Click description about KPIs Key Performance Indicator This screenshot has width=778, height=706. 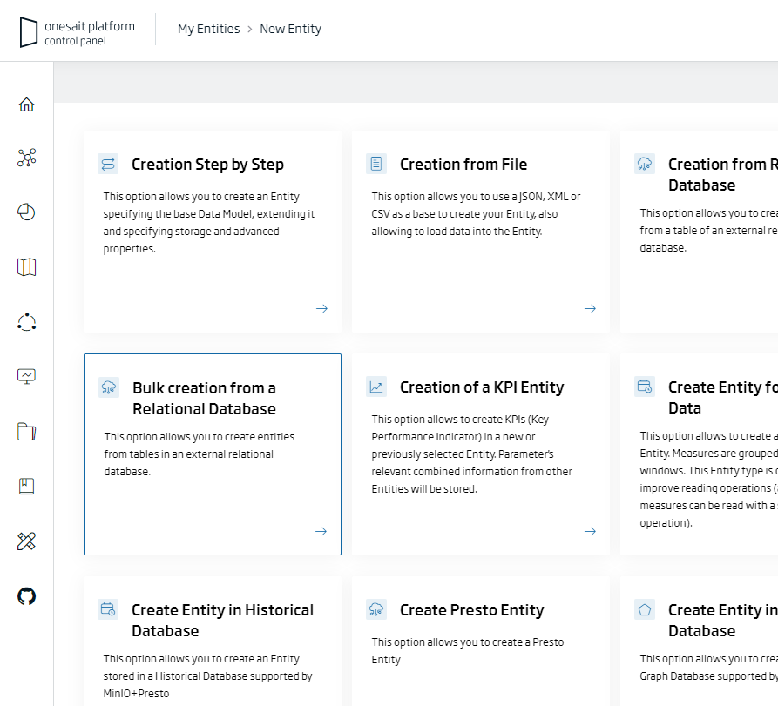coord(472,454)
